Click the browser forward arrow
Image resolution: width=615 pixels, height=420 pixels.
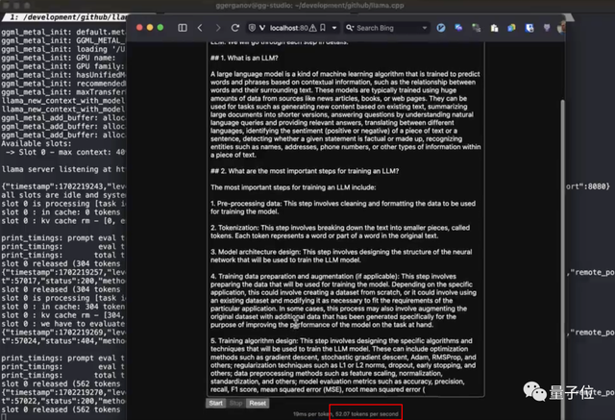coord(215,28)
